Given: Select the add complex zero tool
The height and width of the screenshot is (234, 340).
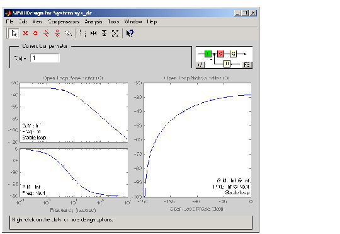Looking at the screenshot, I should click(x=57, y=33).
